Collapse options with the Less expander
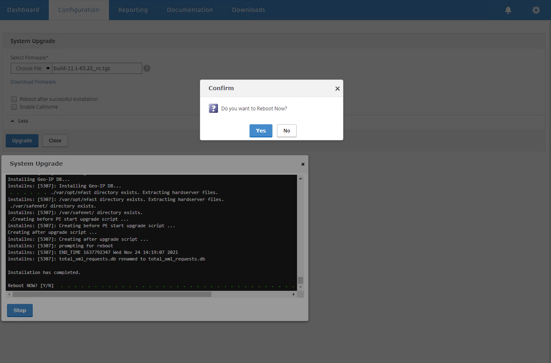Screen dimensions: 551x363 [19, 121]
